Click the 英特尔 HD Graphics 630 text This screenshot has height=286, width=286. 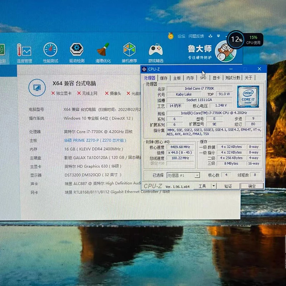93,166
